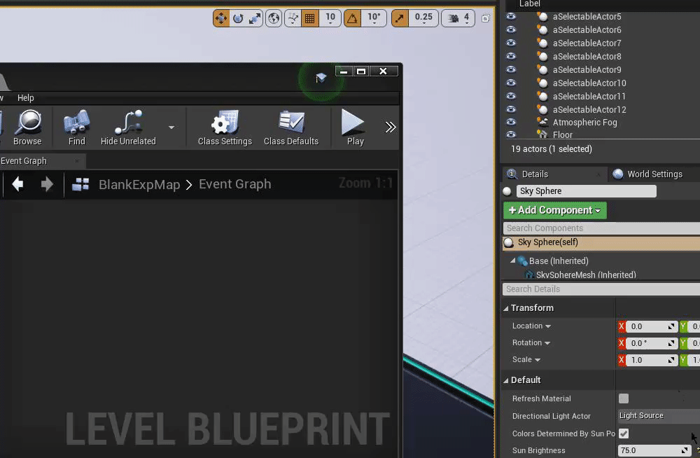Hide aSelectableActor8 with eye icon
This screenshot has height=458, width=700.
pos(511,56)
